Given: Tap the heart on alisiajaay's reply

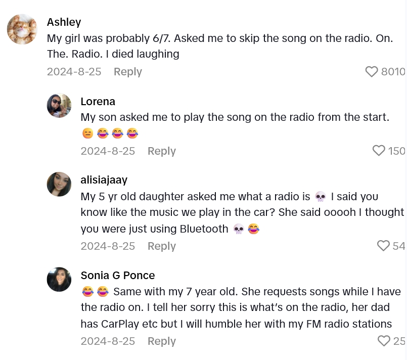Looking at the screenshot, I should click(x=384, y=246).
